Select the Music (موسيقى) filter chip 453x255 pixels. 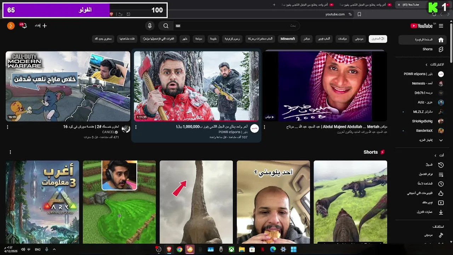(x=359, y=39)
